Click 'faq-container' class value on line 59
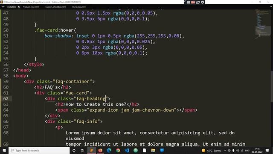273x154 pixels. [x=72, y=82]
